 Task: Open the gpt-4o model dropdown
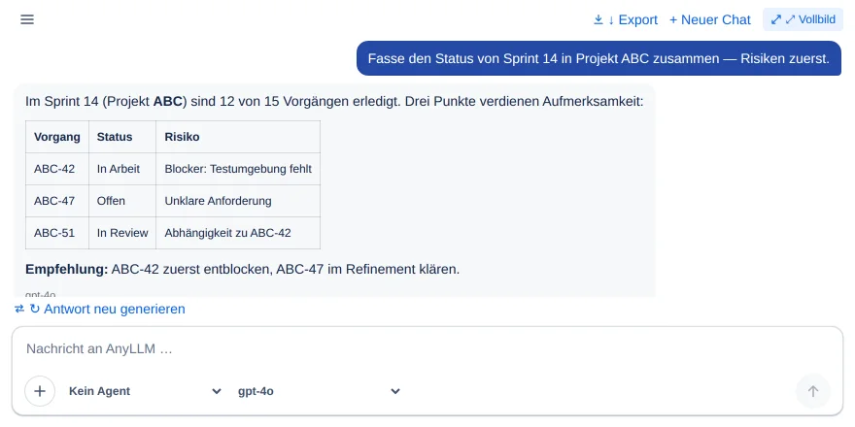(x=319, y=391)
